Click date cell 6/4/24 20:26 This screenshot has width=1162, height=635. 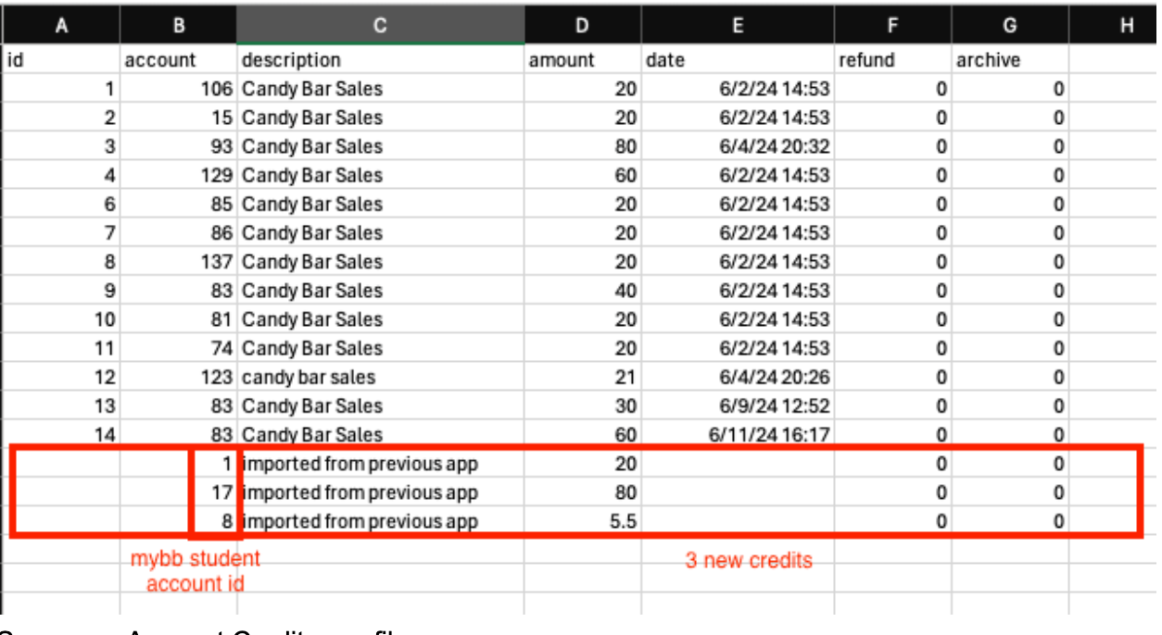[x=738, y=377]
